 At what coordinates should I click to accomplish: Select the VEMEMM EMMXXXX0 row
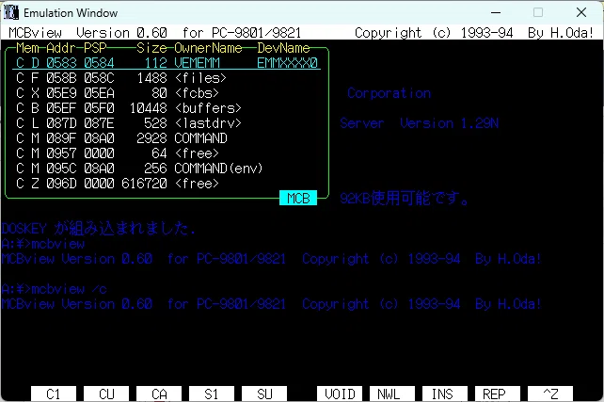pos(167,63)
